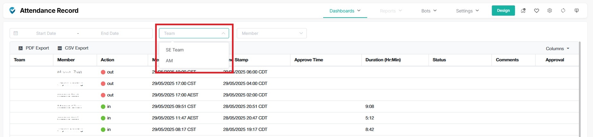The height and width of the screenshot is (137, 593).
Task: Click the monitor presentation icon
Action: 577,11
